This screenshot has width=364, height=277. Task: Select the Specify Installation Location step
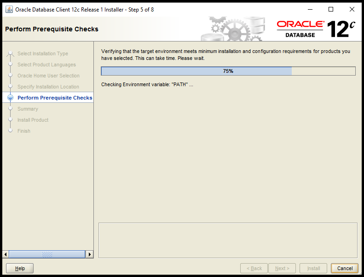pos(48,87)
